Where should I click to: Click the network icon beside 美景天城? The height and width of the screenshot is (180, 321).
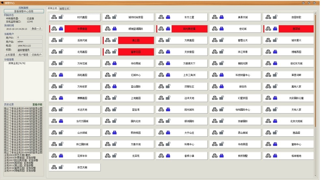coord(215,17)
